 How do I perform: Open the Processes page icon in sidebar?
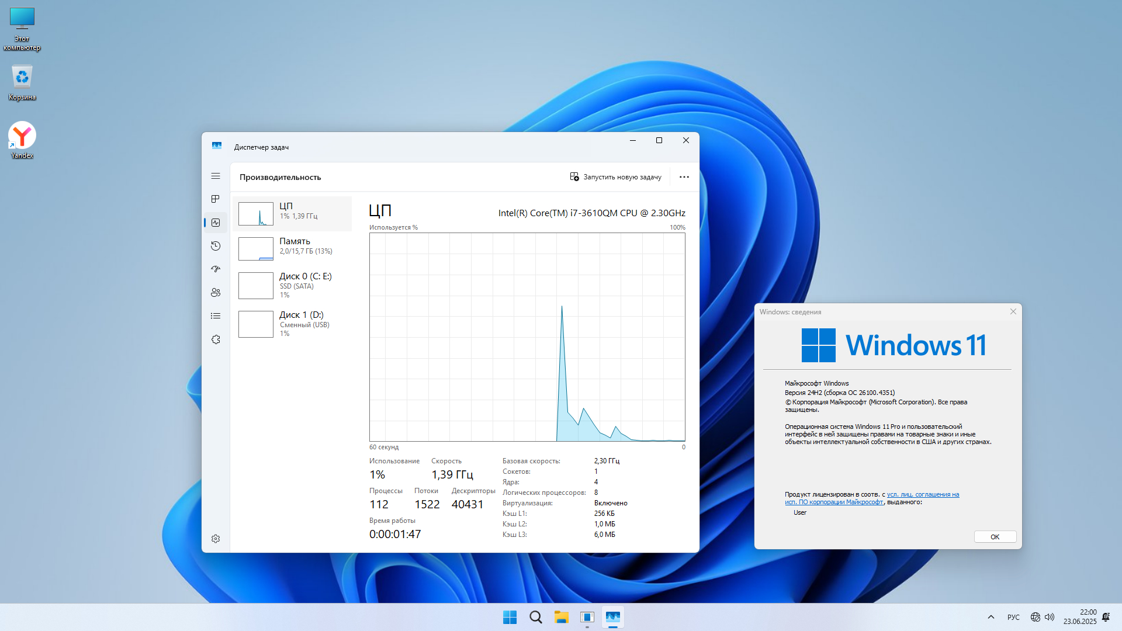[x=216, y=199]
